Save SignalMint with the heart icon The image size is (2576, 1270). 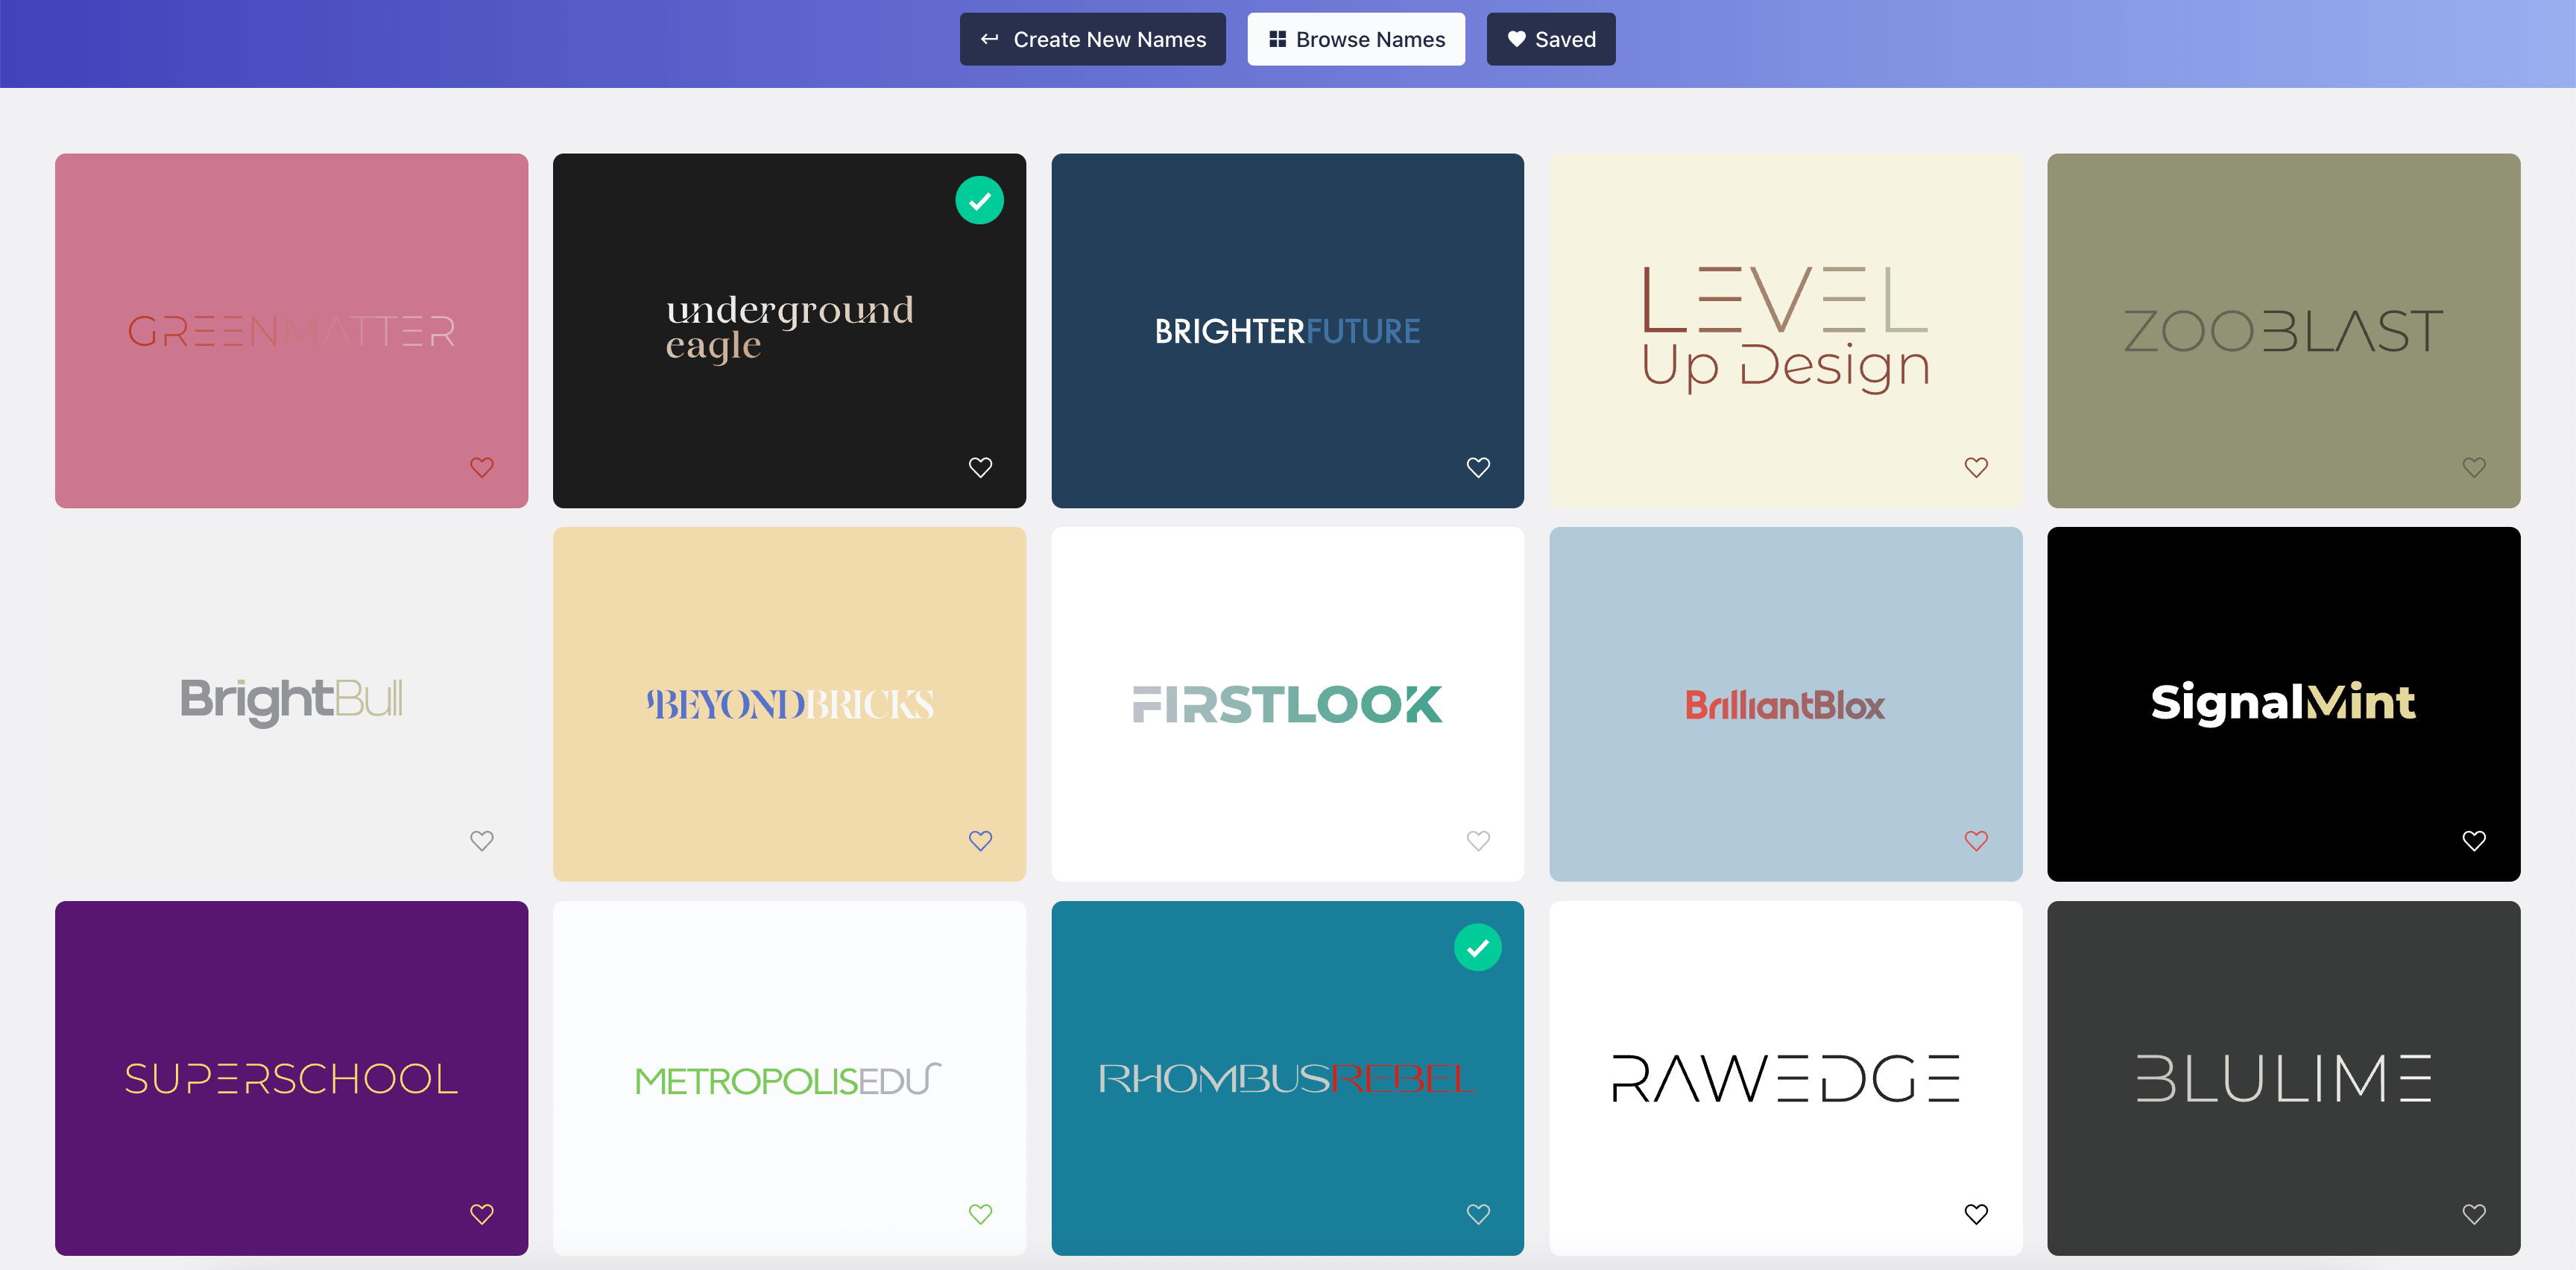[x=2474, y=841]
